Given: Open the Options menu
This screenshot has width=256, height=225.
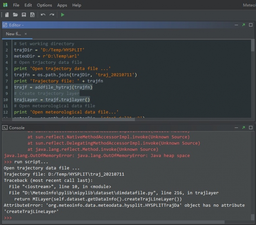Looking at the screenshot, I should [44, 5].
